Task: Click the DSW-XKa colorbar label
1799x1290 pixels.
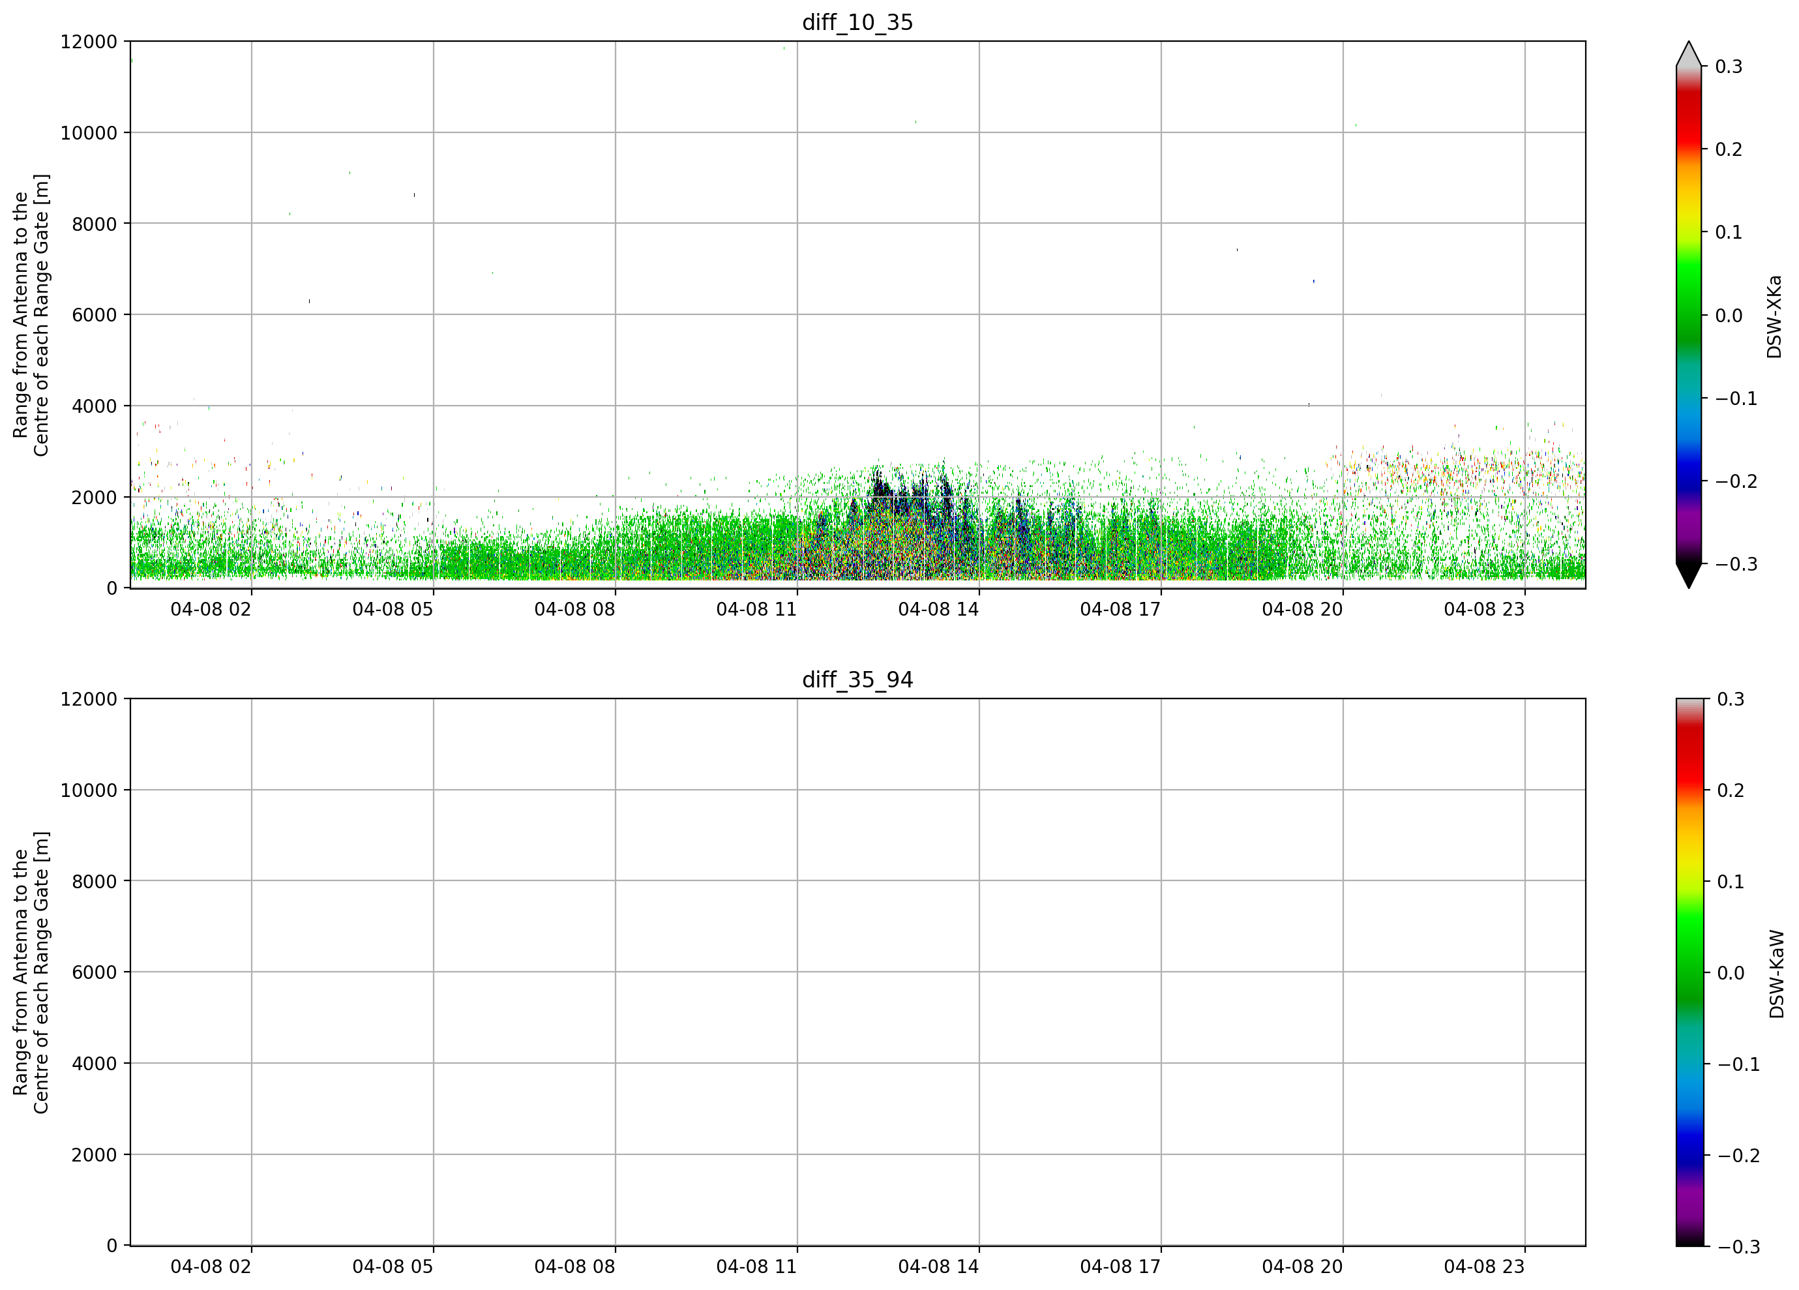Action: pos(1774,316)
